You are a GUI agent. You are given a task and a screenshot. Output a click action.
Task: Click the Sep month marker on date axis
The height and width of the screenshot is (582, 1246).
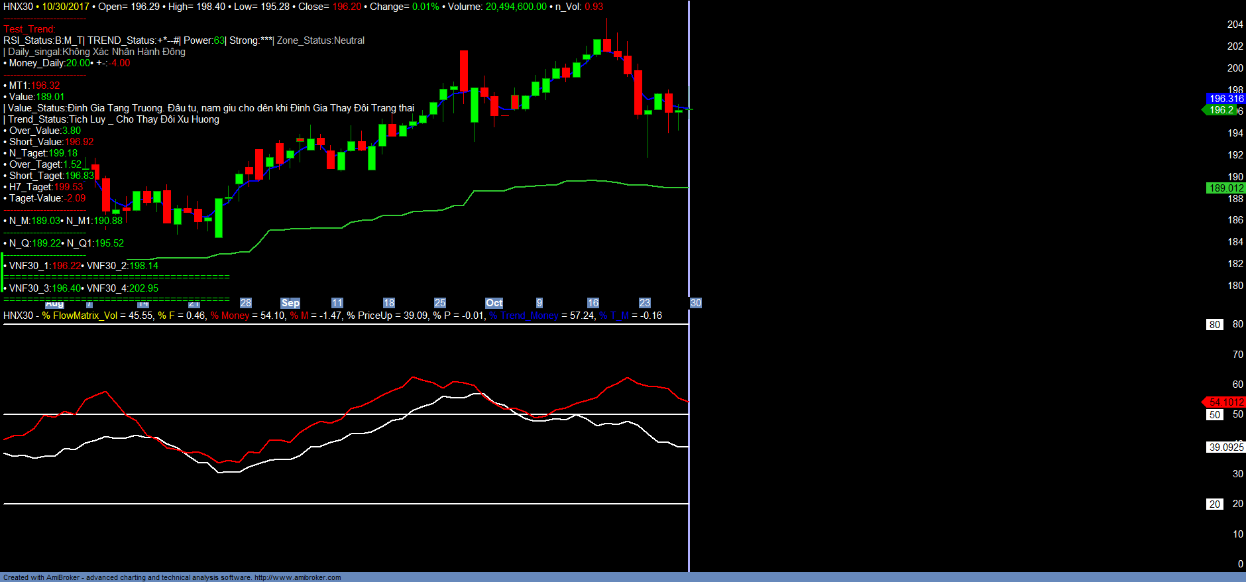(x=290, y=303)
